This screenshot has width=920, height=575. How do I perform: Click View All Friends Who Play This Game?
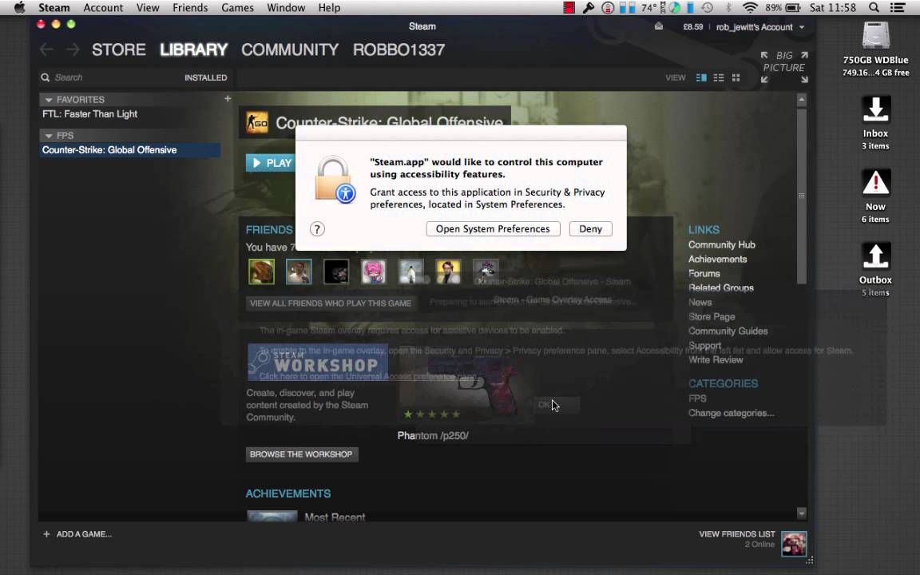coord(331,303)
